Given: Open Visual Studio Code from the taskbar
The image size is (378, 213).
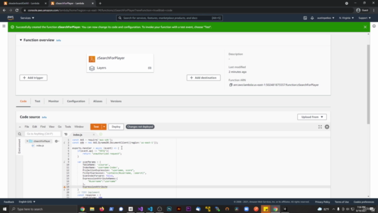Looking at the screenshot, I should (x=150, y=209).
